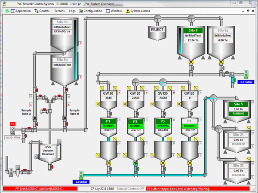
Task: Select the P4 RUNNING status box
Action: click(190, 126)
